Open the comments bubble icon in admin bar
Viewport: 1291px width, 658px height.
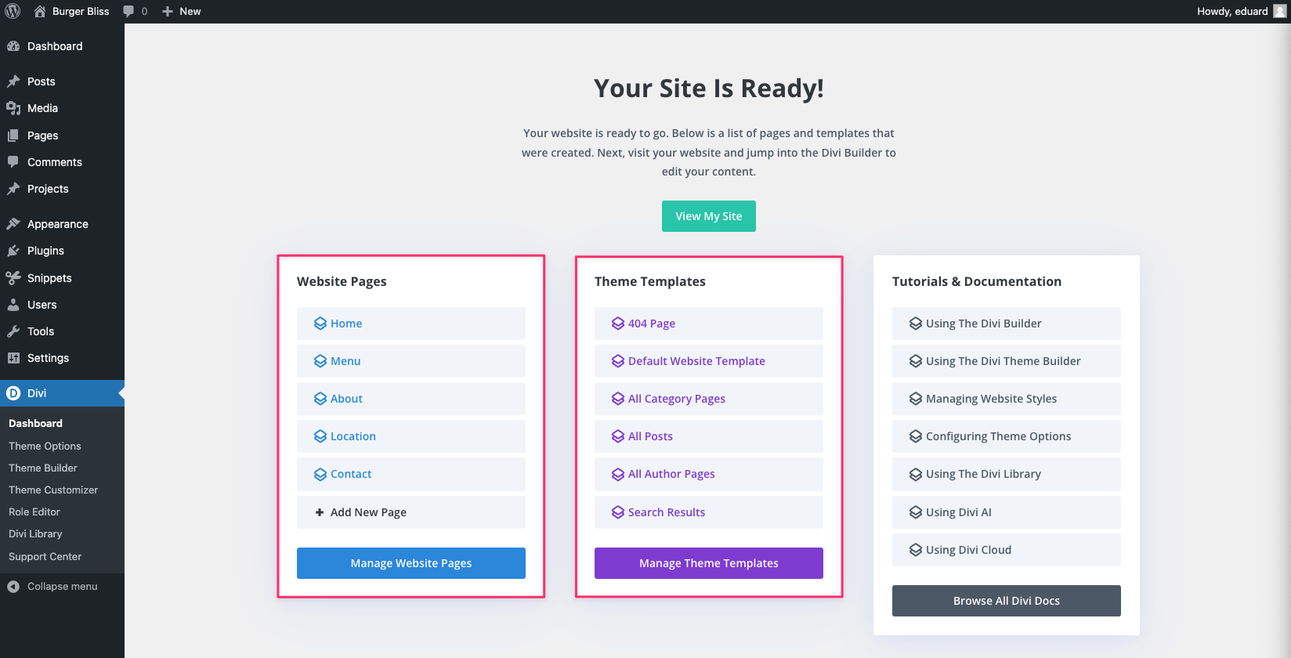pyautogui.click(x=129, y=11)
